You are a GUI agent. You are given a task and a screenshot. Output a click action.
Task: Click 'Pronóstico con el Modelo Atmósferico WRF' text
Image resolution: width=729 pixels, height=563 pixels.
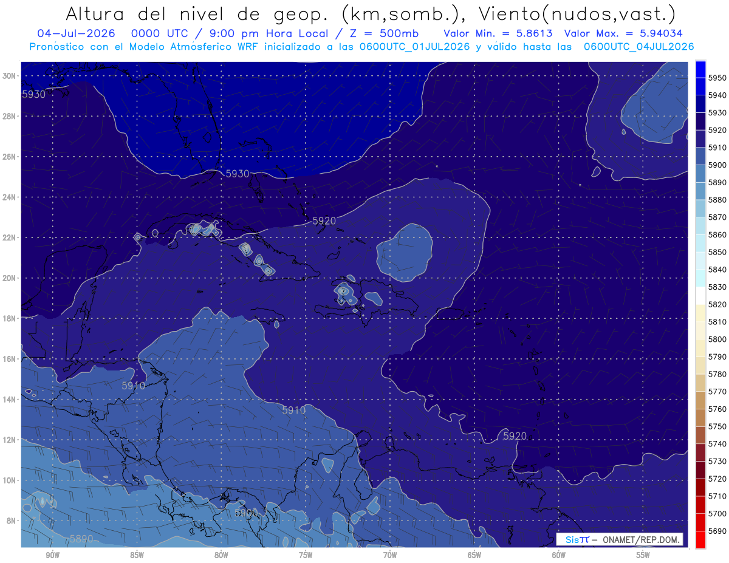tap(145, 46)
